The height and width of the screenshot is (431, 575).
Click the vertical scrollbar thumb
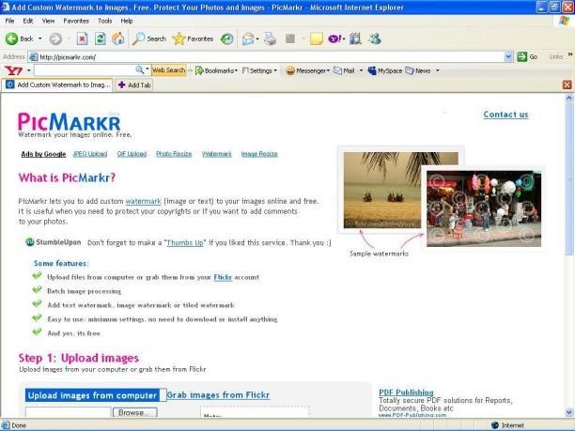click(x=569, y=179)
